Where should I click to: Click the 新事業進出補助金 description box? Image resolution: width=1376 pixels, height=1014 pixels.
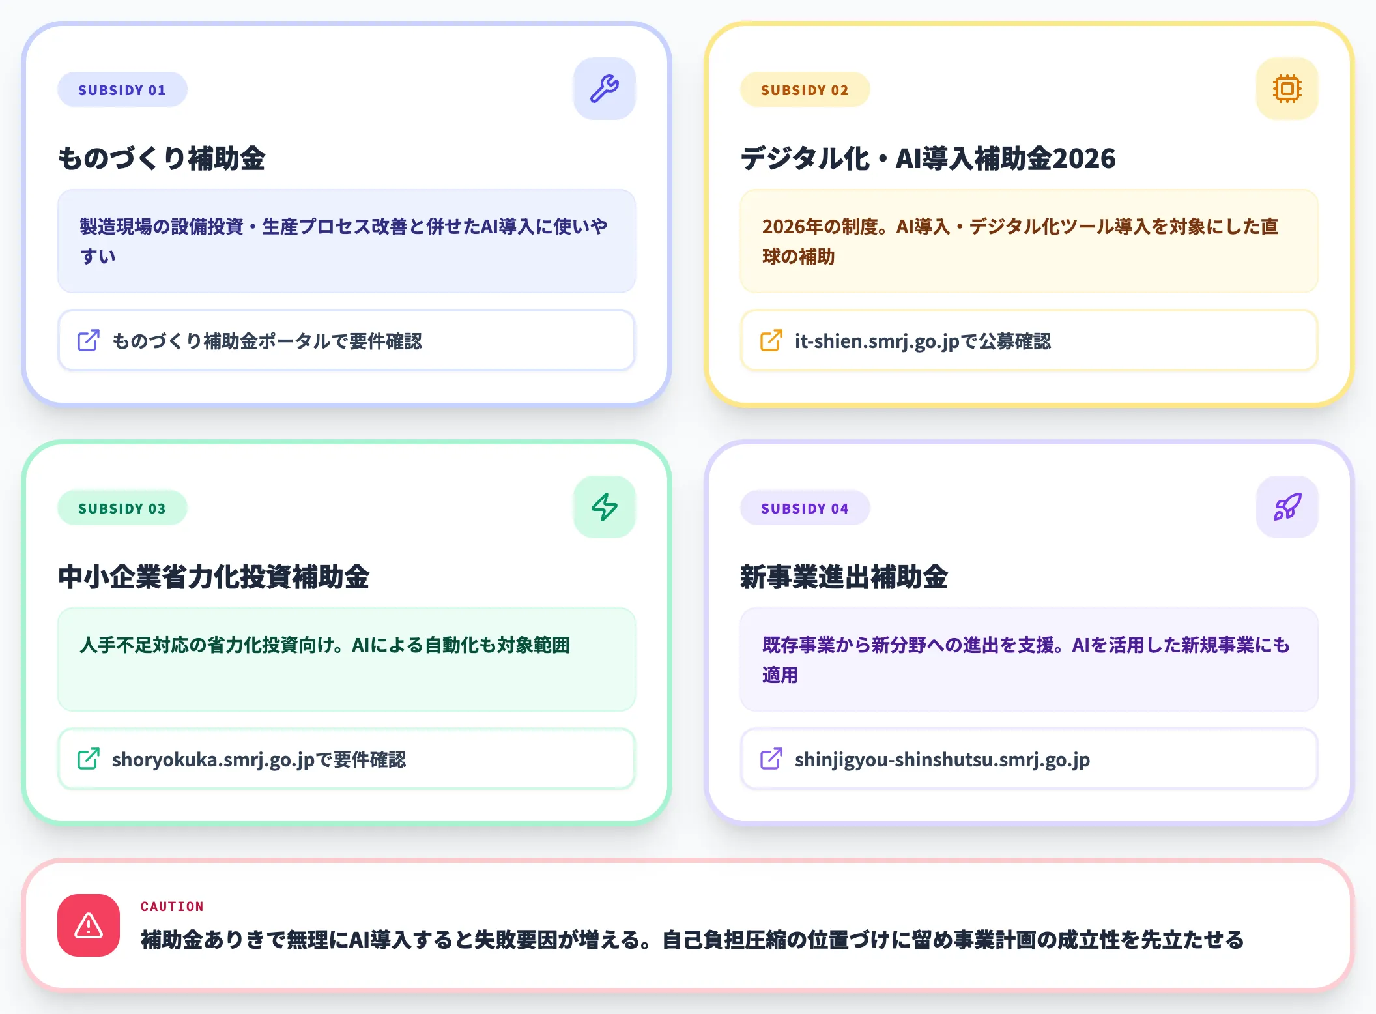[x=1028, y=659]
